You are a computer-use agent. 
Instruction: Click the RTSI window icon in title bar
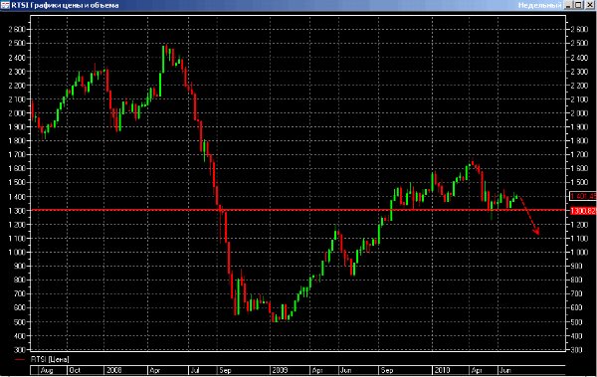point(5,5)
